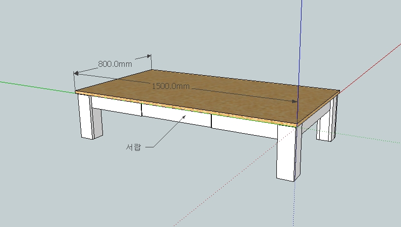Click the 서랍 leader text label

133,147
